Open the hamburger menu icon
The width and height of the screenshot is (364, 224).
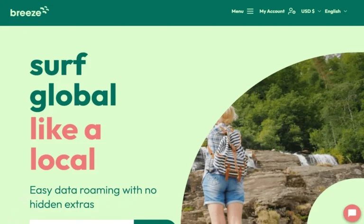point(250,11)
